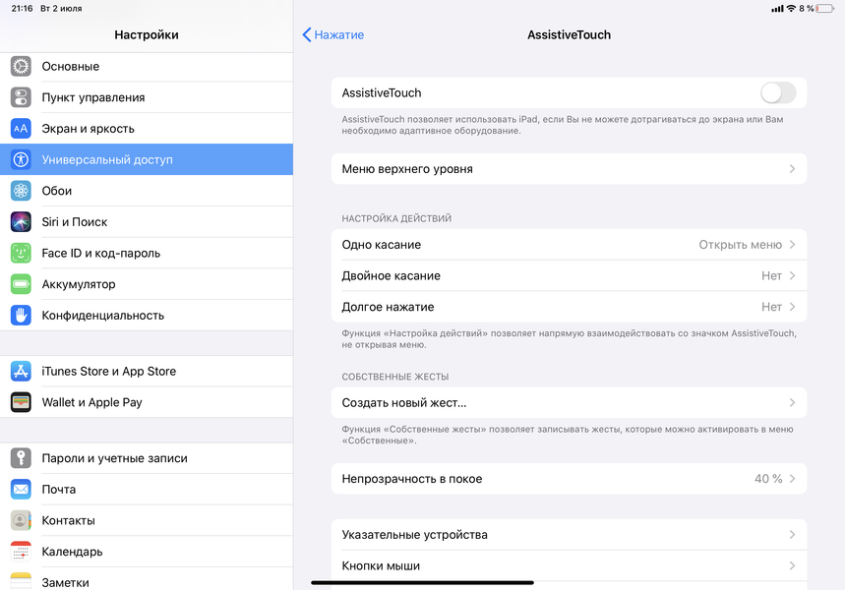Screen dimensions: 845x590
Task: Enable the AssistiveTouch switch
Action: tap(777, 93)
